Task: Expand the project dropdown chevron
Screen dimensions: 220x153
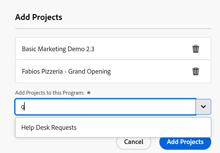Action: pyautogui.click(x=203, y=107)
